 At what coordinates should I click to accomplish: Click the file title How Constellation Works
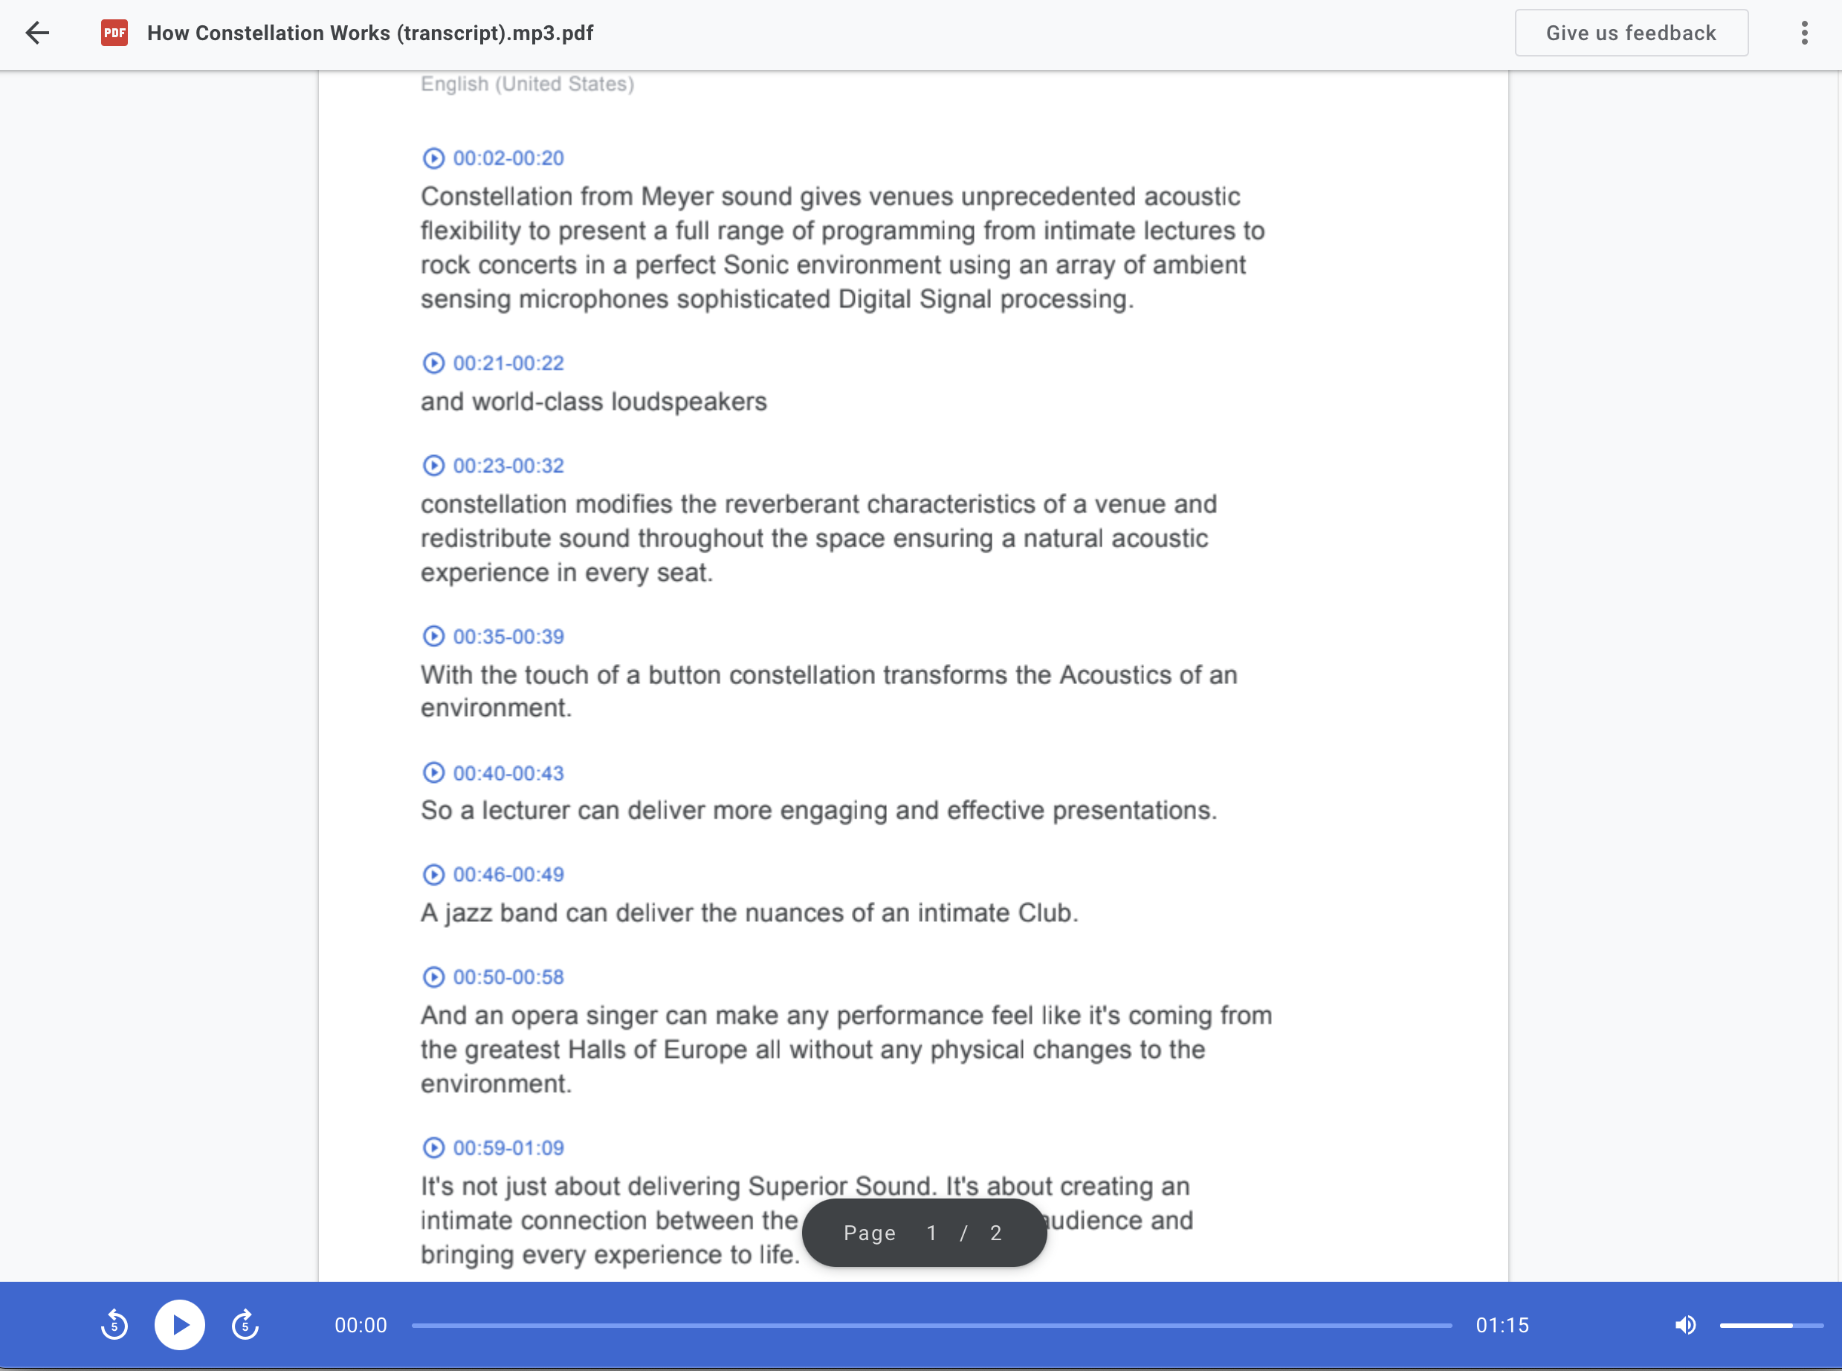click(x=369, y=33)
